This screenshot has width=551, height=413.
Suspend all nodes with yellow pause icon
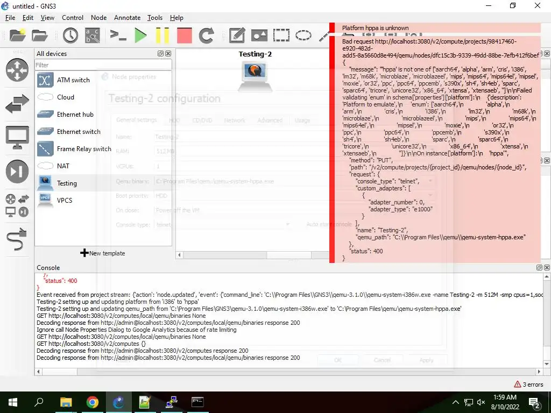163,35
